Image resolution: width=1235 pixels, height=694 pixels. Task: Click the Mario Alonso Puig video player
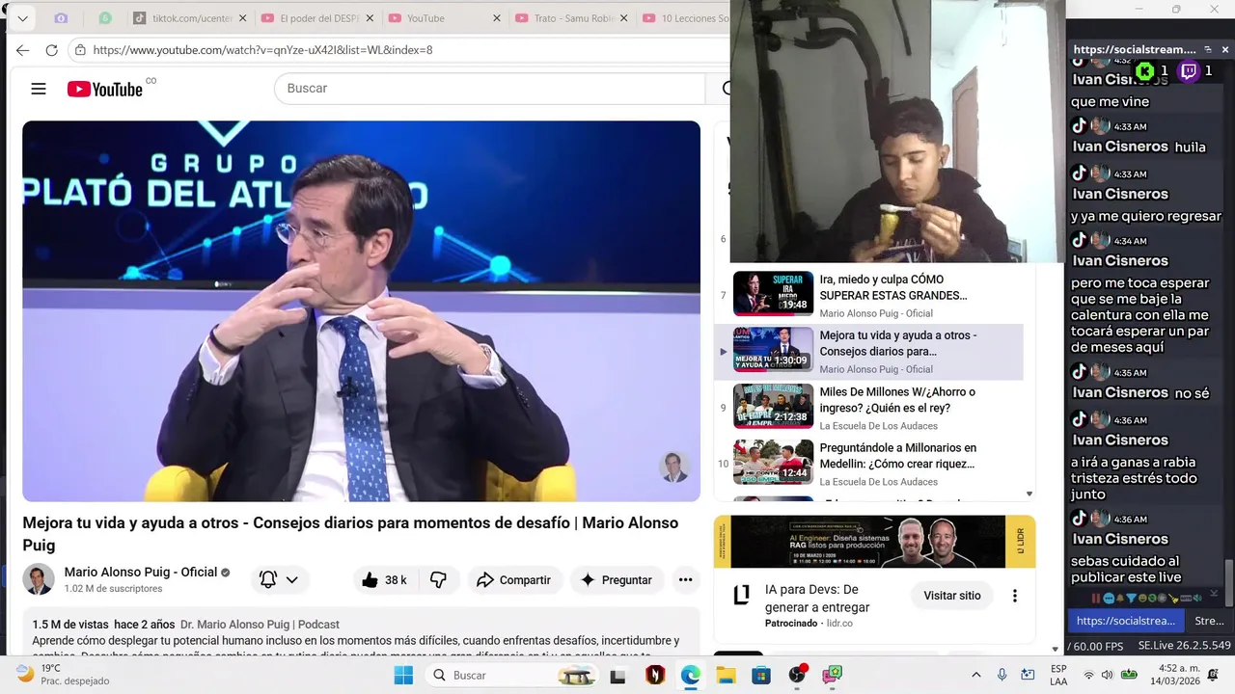361,310
